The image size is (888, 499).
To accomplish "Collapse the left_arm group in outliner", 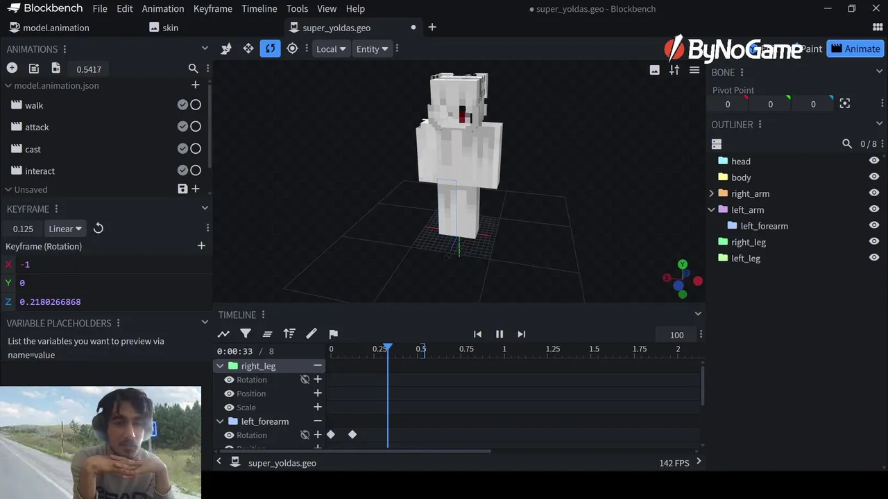I will coord(711,209).
